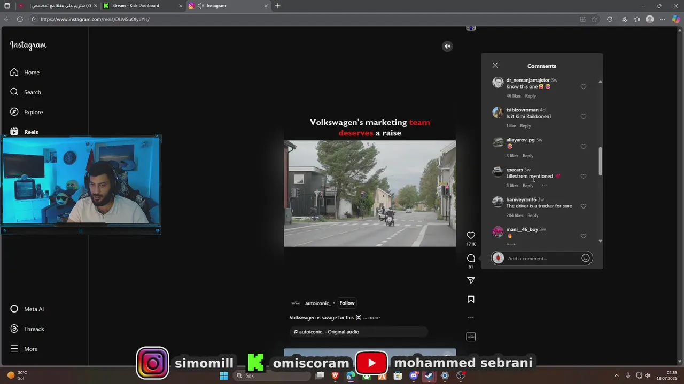
Task: Click the audio cover thumbnail beside the reel
Action: tap(471, 337)
